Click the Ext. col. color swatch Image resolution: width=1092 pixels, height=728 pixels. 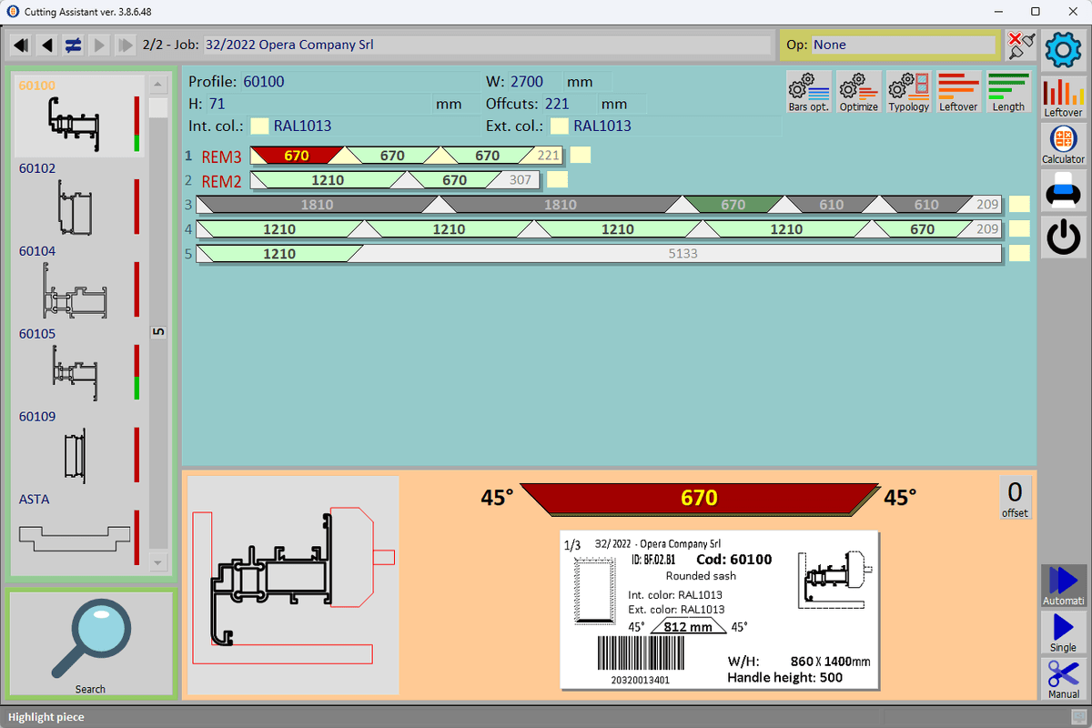(560, 126)
